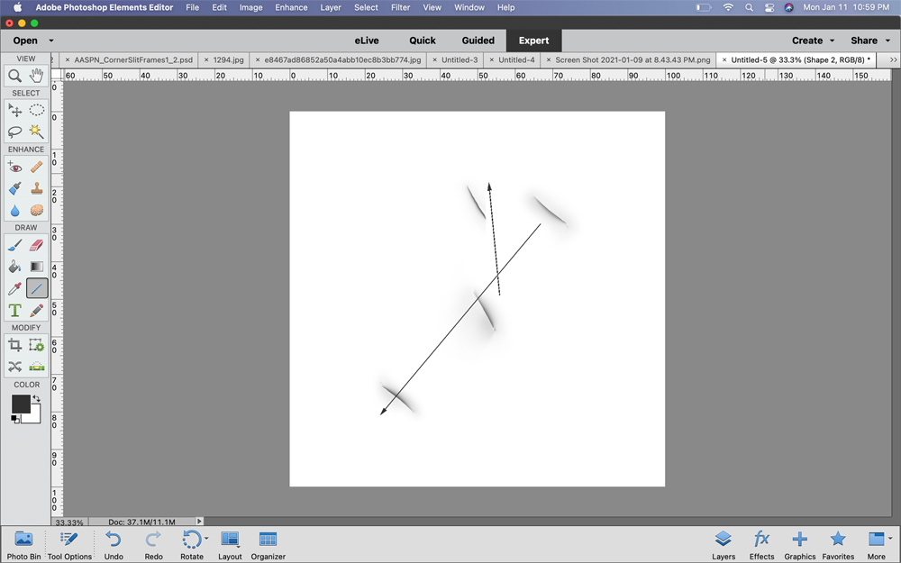This screenshot has height=563, width=901.
Task: Click the More panels button
Action: [877, 545]
